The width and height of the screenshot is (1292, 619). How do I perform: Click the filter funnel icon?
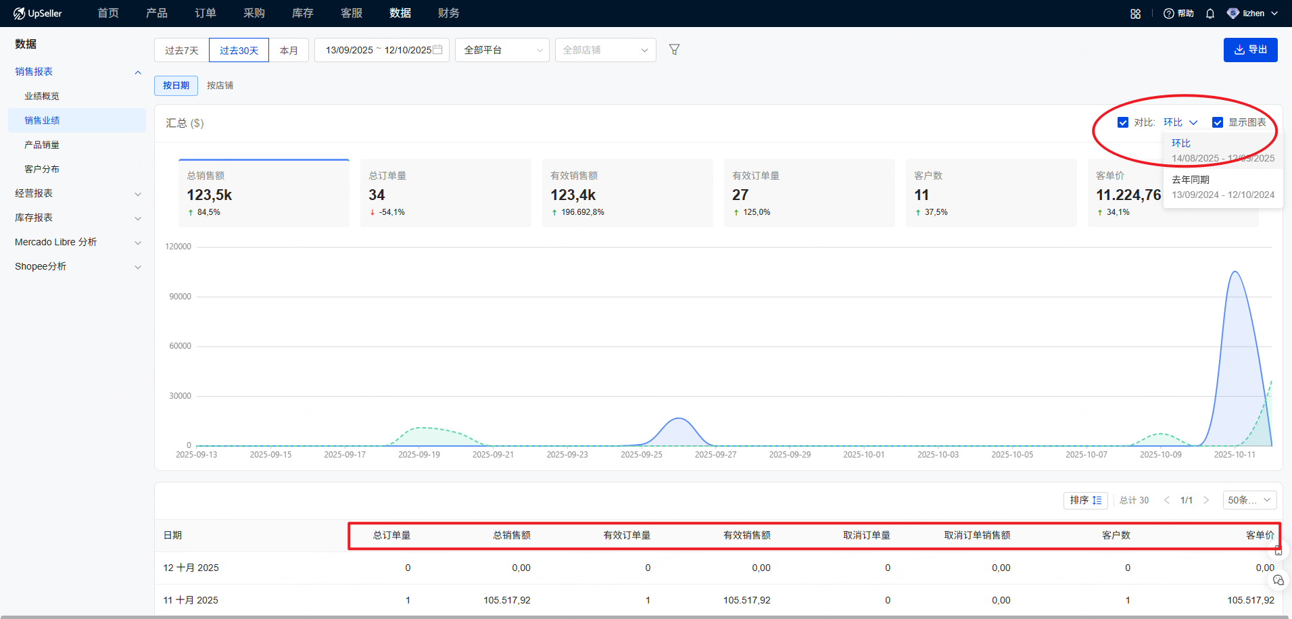pyautogui.click(x=674, y=49)
